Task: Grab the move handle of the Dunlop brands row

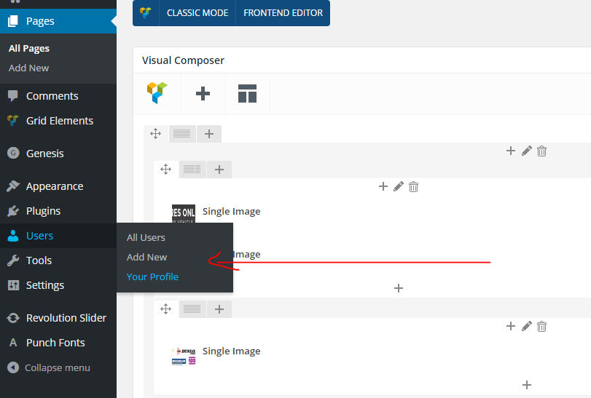Action: tap(166, 309)
